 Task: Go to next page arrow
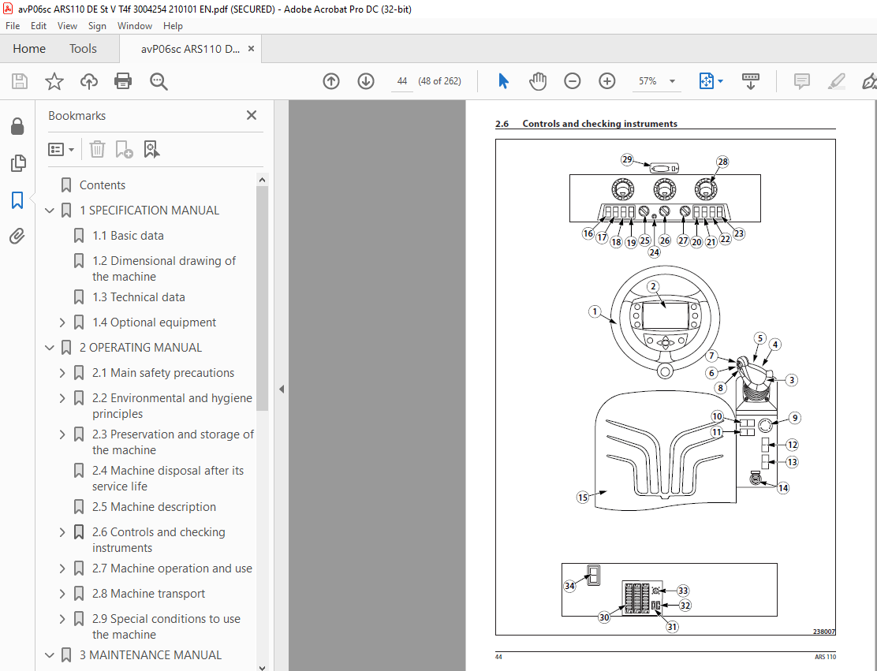366,81
